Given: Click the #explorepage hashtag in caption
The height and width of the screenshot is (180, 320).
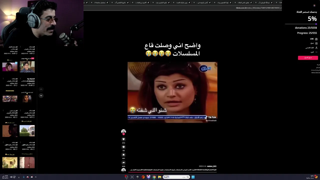Looking at the screenshot, I should tap(147, 170).
